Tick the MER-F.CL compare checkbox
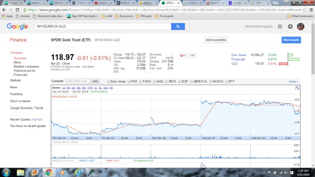The image size is (315, 177). 191,82
